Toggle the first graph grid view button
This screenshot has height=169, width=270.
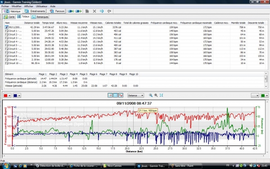pos(110,96)
